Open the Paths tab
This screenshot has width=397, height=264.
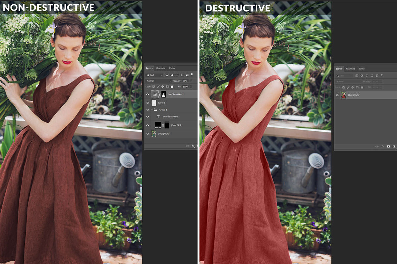click(172, 68)
